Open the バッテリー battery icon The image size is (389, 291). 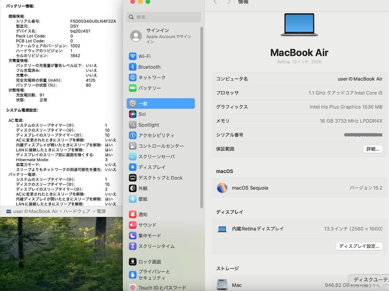[x=133, y=88]
